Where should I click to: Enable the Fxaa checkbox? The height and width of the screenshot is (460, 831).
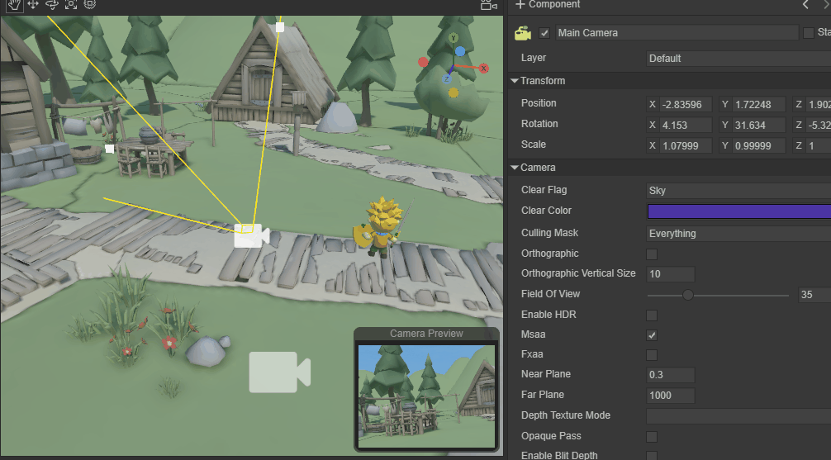point(652,355)
